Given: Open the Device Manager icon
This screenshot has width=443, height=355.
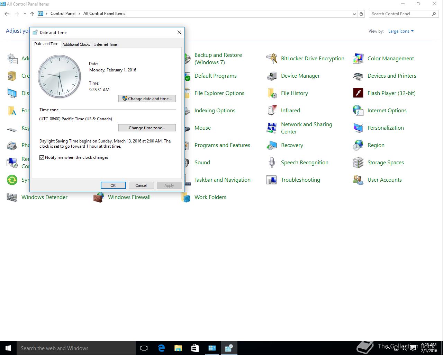Looking at the screenshot, I should tap(272, 76).
